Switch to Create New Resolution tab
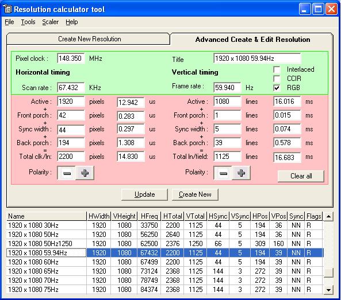The height and width of the screenshot is (300, 341). (89, 39)
